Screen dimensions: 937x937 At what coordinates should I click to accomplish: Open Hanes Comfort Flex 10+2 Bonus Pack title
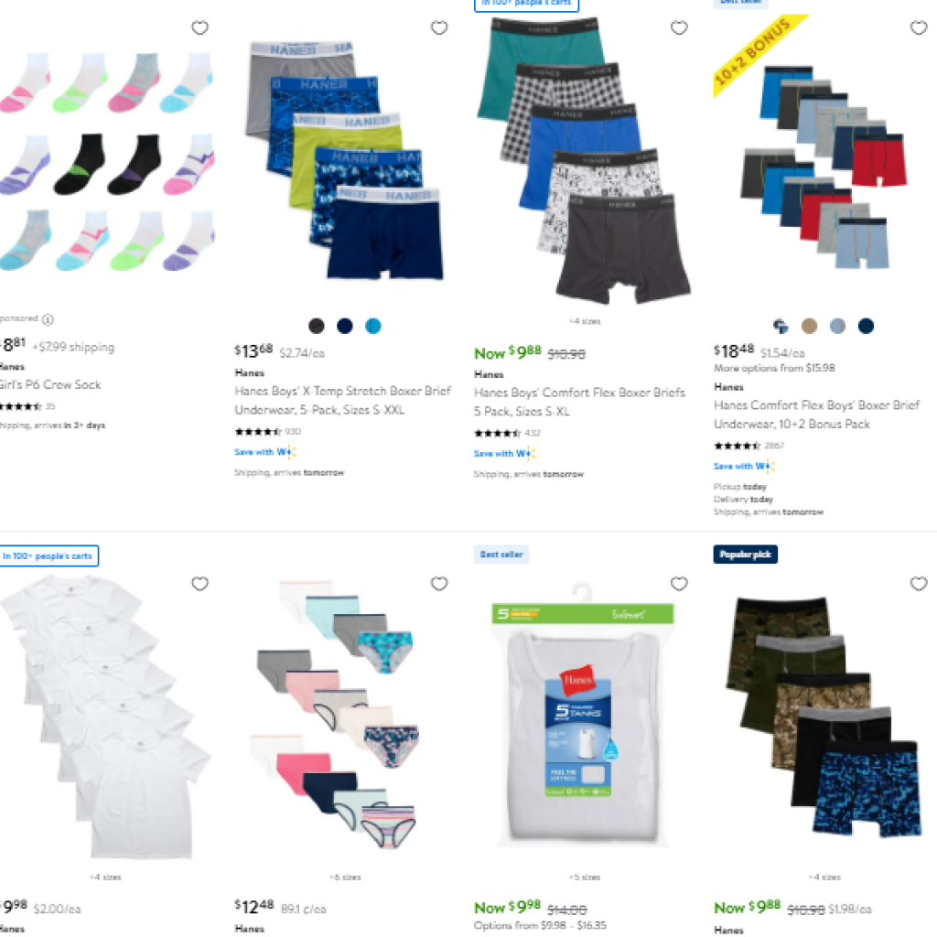pyautogui.click(x=816, y=415)
